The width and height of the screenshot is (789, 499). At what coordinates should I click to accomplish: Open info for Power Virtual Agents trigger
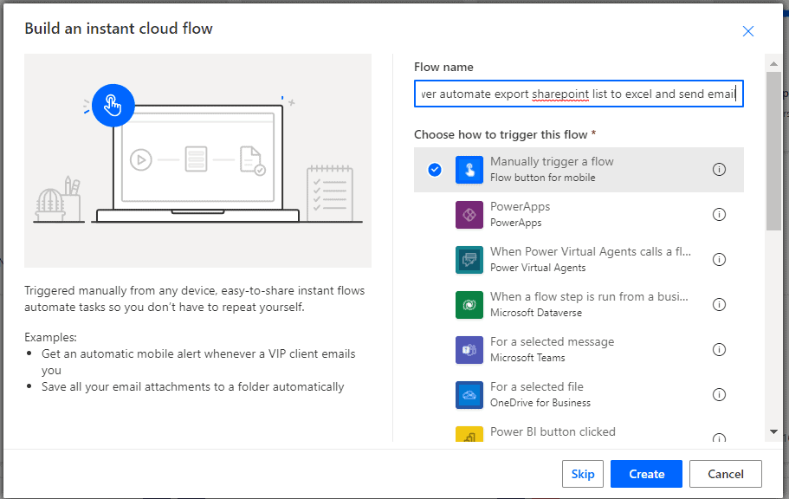tap(719, 260)
